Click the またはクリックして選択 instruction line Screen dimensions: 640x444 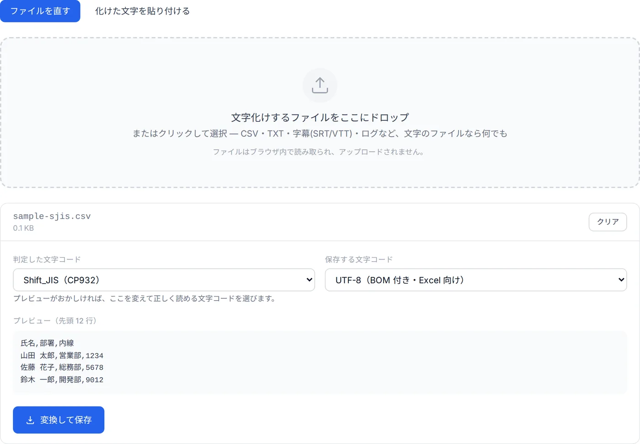tap(320, 134)
